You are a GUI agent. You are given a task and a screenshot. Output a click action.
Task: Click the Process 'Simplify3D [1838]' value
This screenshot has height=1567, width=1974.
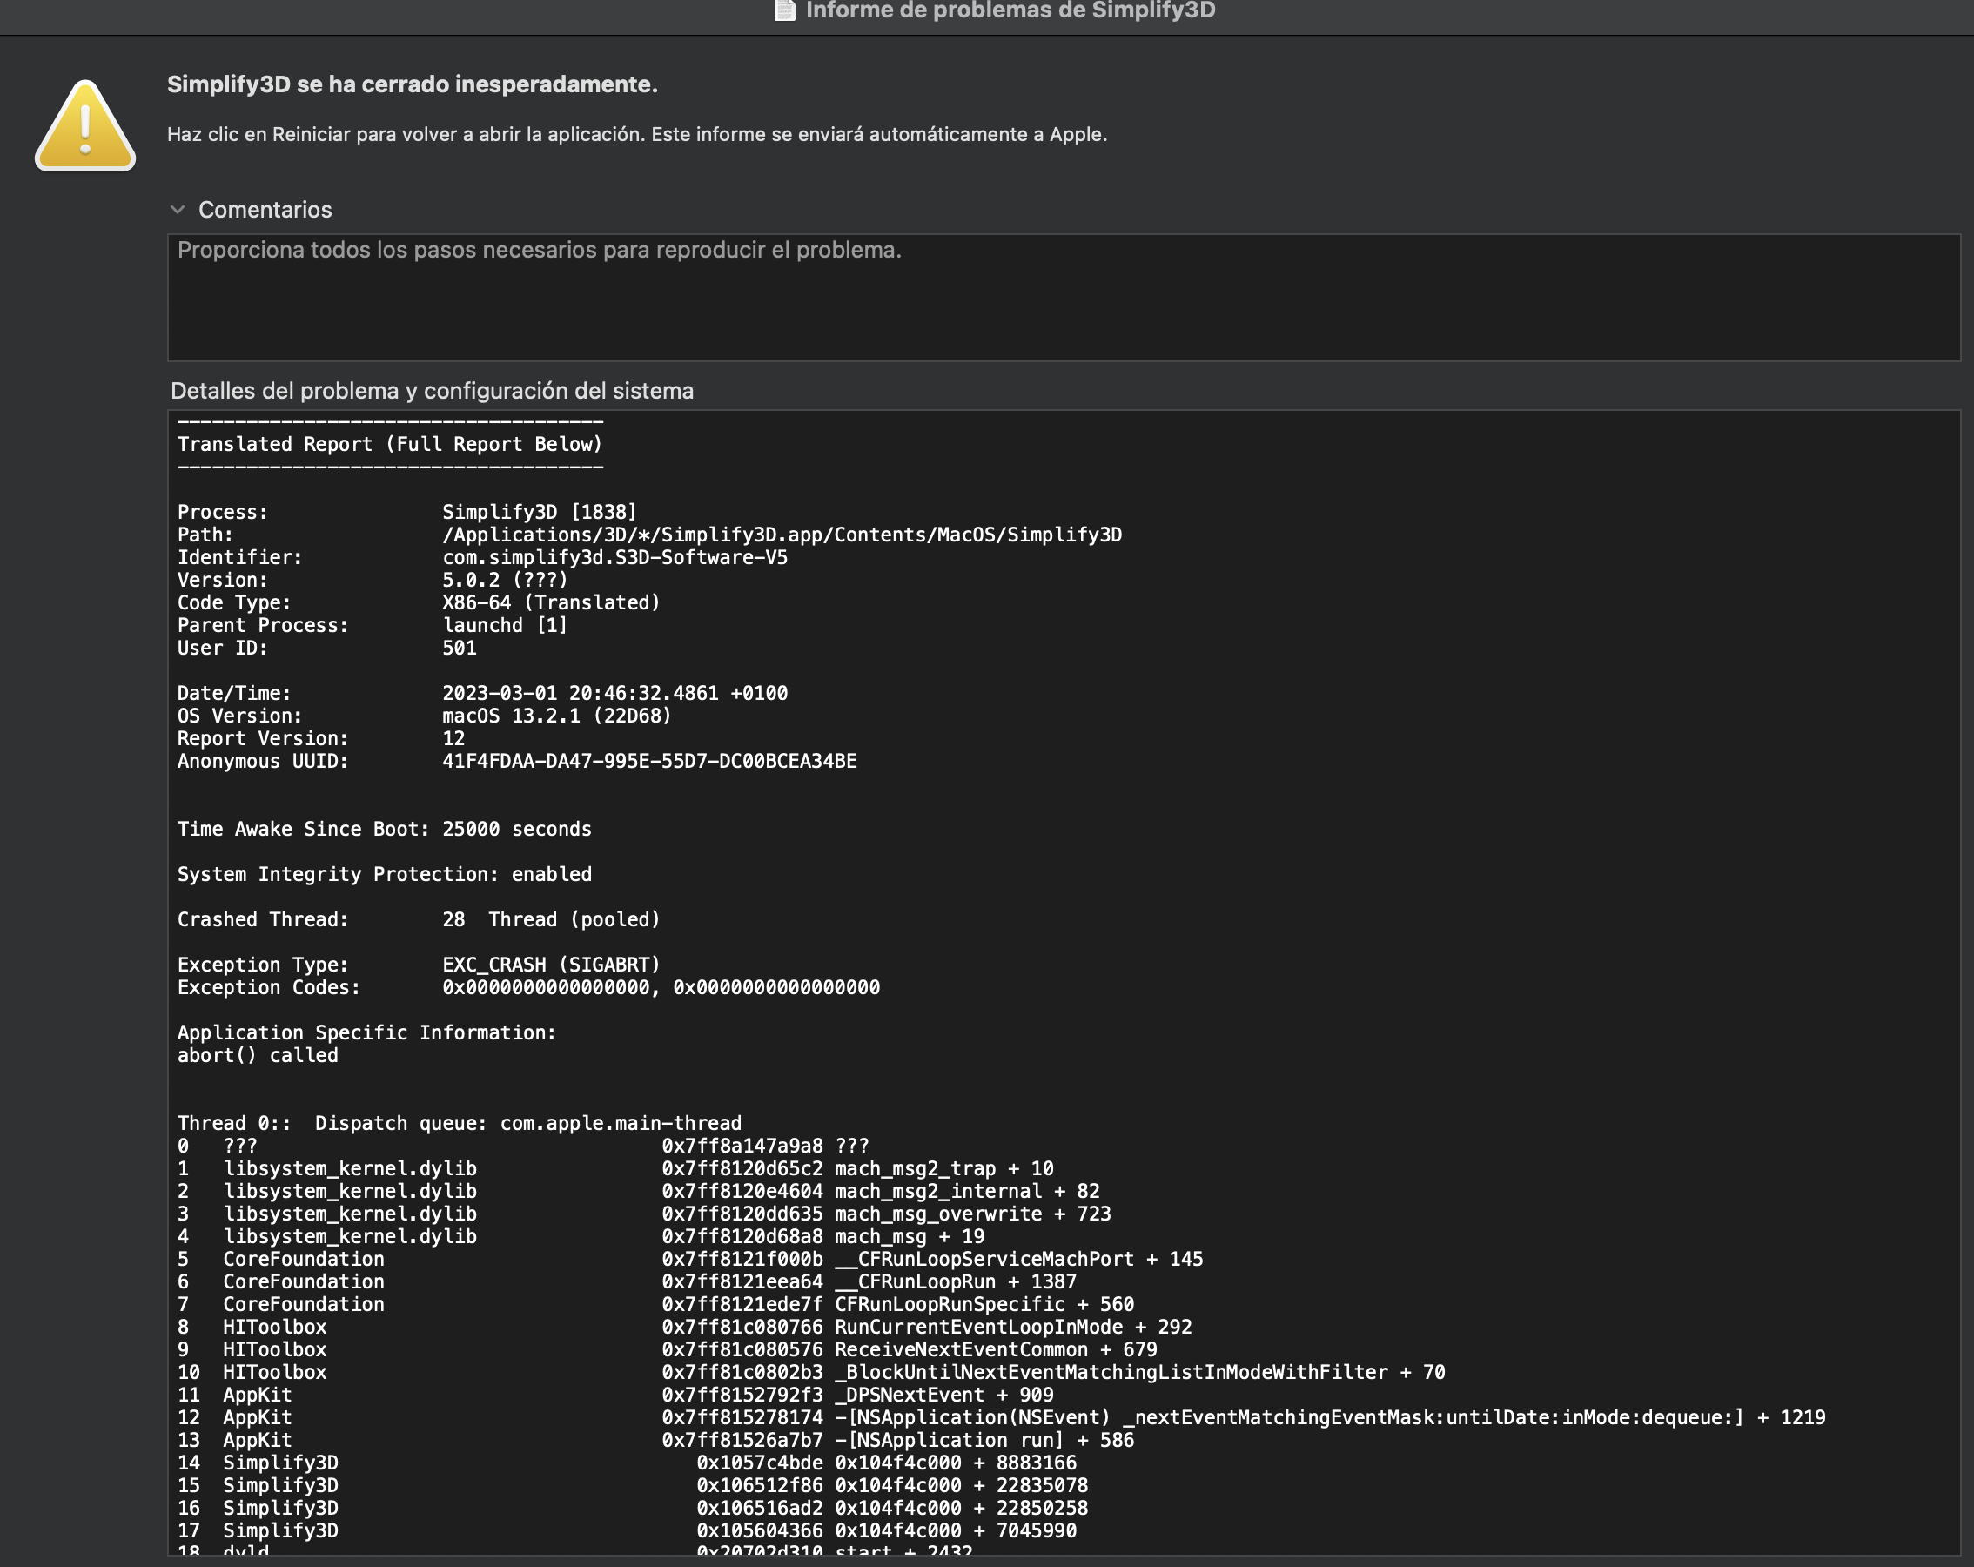pos(540,512)
